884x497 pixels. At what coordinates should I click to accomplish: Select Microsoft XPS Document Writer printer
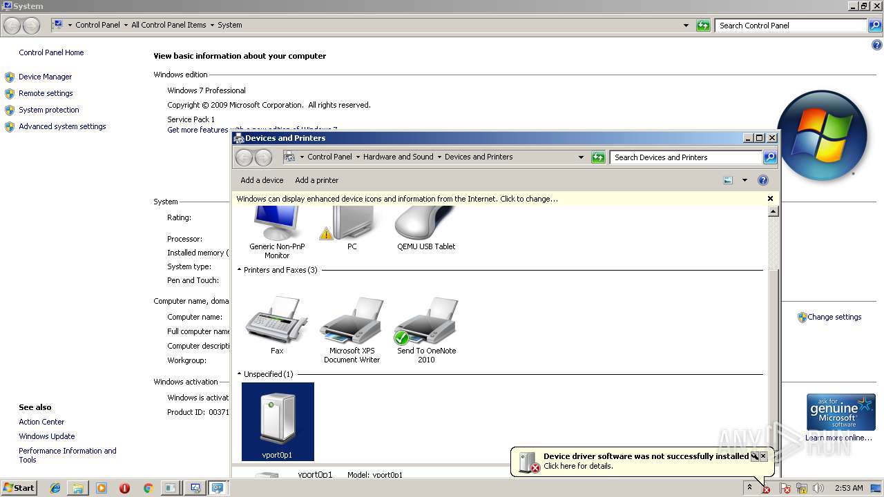click(x=352, y=330)
